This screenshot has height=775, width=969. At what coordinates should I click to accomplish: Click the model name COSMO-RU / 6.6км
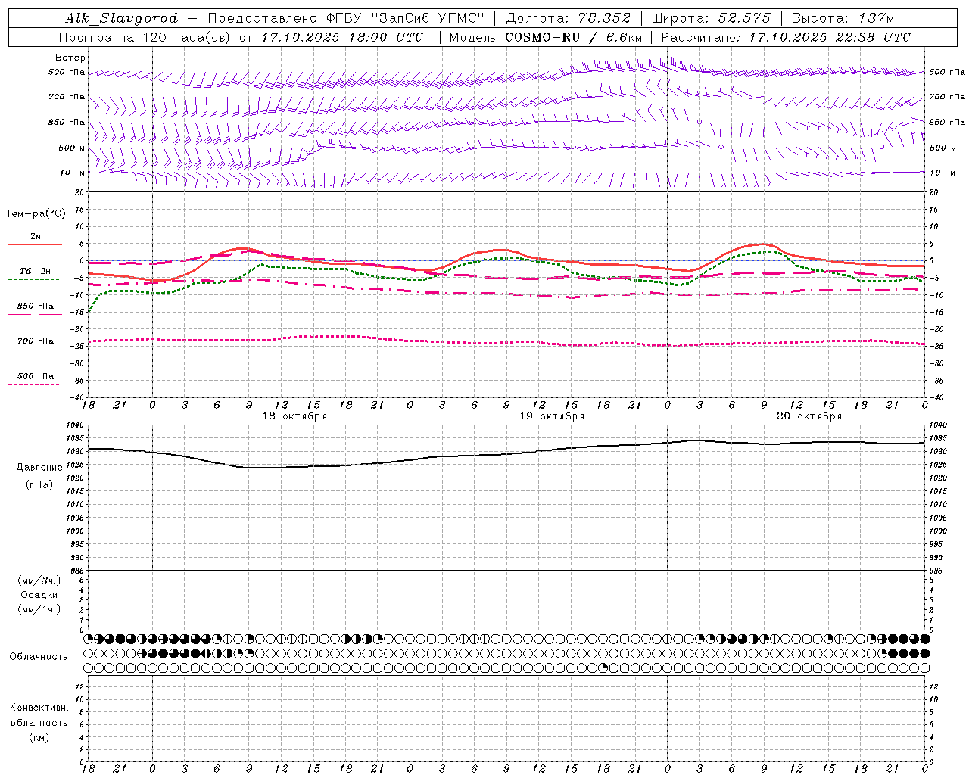coord(573,37)
